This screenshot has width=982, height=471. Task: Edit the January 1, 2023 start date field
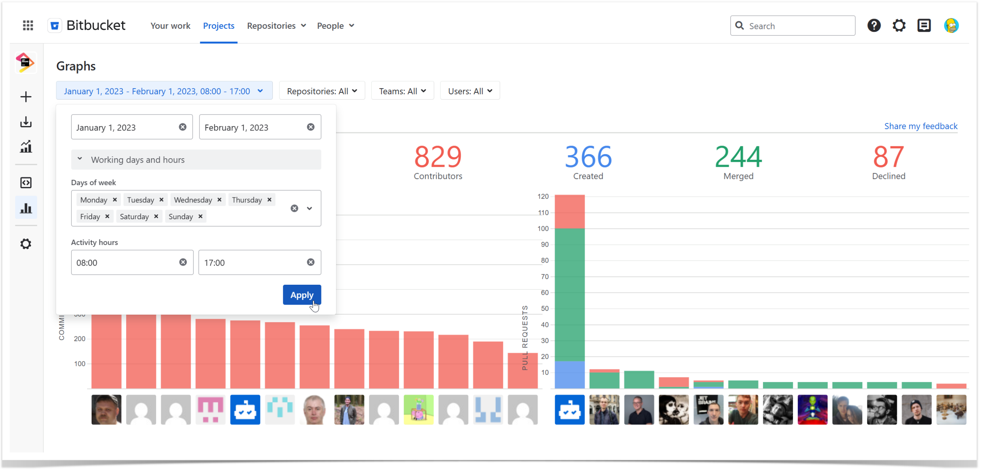132,127
